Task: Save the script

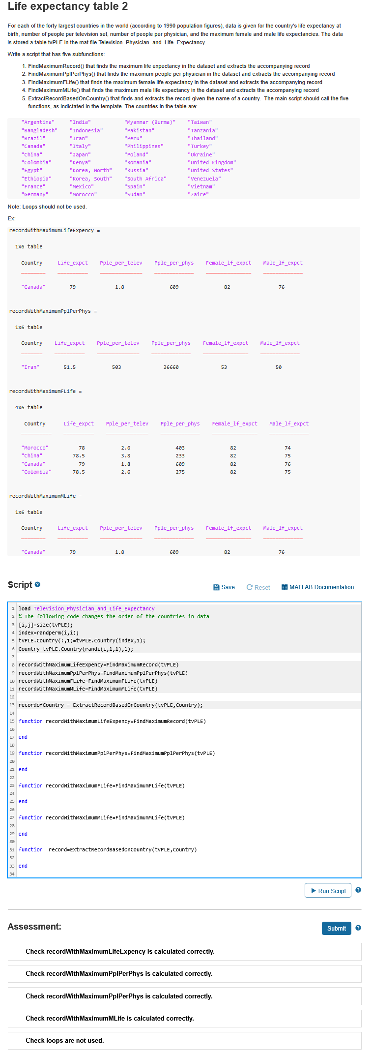Action: click(224, 587)
